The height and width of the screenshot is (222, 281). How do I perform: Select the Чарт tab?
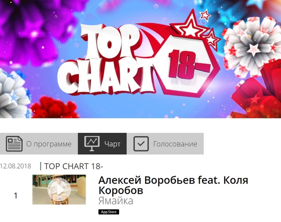point(102,144)
